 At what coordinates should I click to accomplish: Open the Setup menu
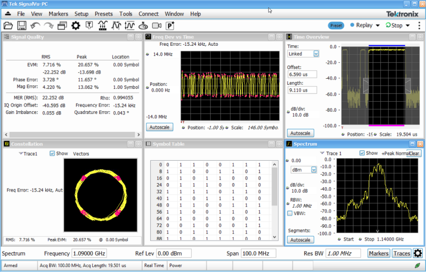pyautogui.click(x=81, y=14)
